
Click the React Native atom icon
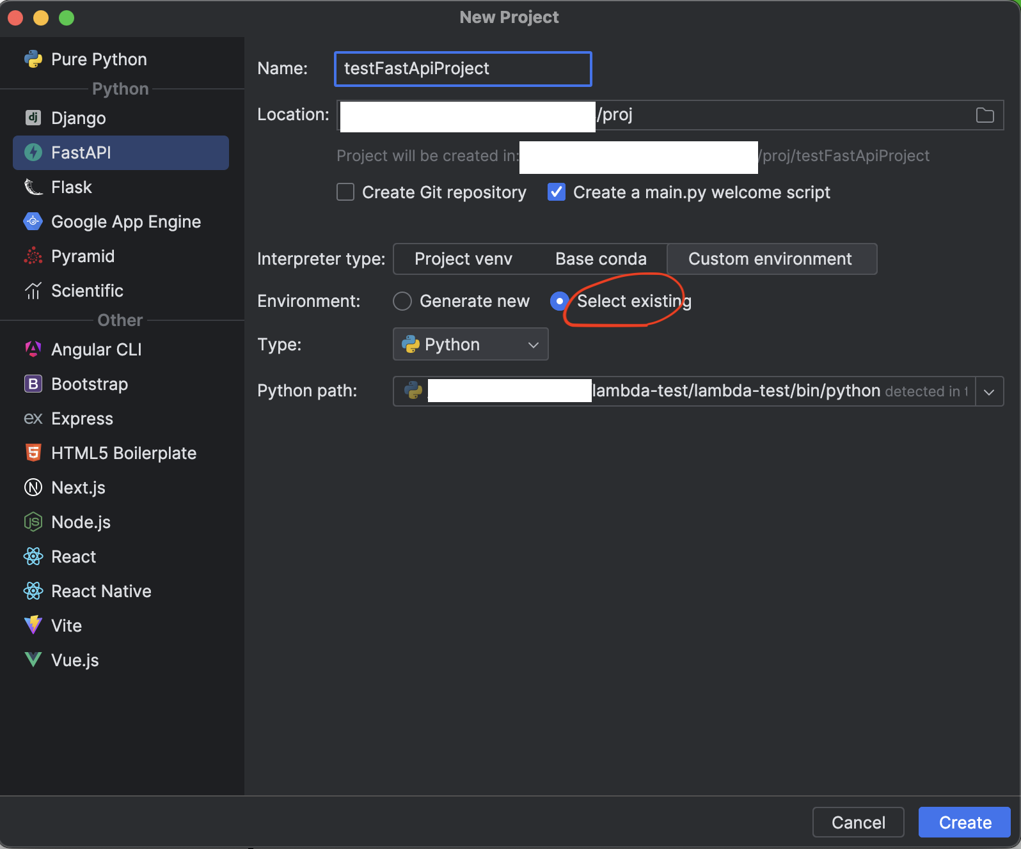(33, 591)
